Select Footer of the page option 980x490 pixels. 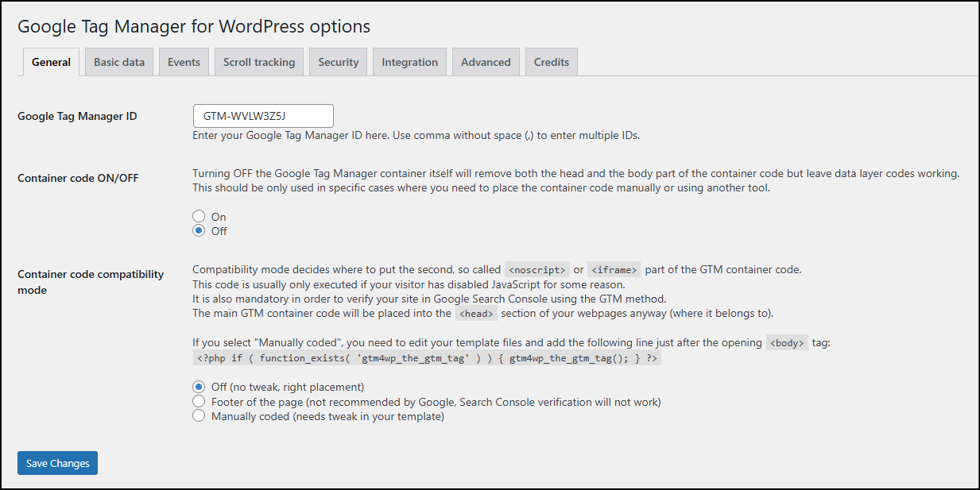(x=199, y=402)
